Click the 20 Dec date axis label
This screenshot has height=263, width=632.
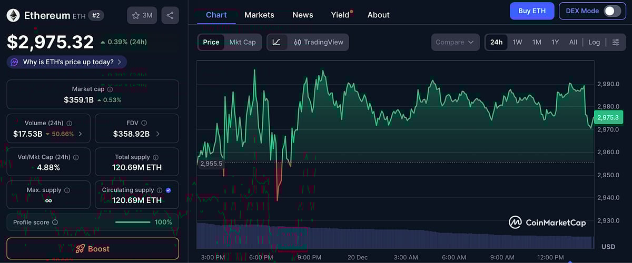click(358, 257)
